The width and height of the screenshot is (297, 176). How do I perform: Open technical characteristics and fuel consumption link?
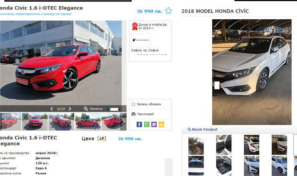point(36,14)
